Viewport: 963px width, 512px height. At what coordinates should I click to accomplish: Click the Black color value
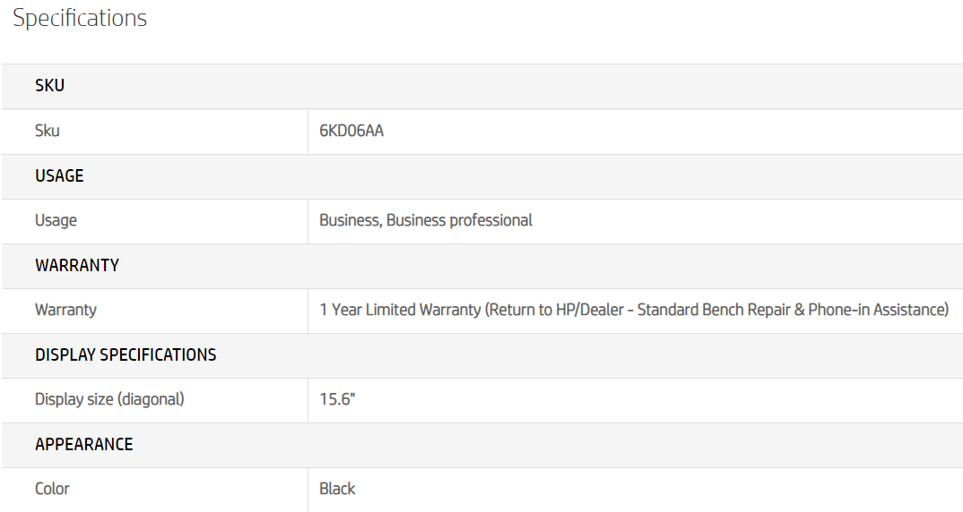(337, 489)
